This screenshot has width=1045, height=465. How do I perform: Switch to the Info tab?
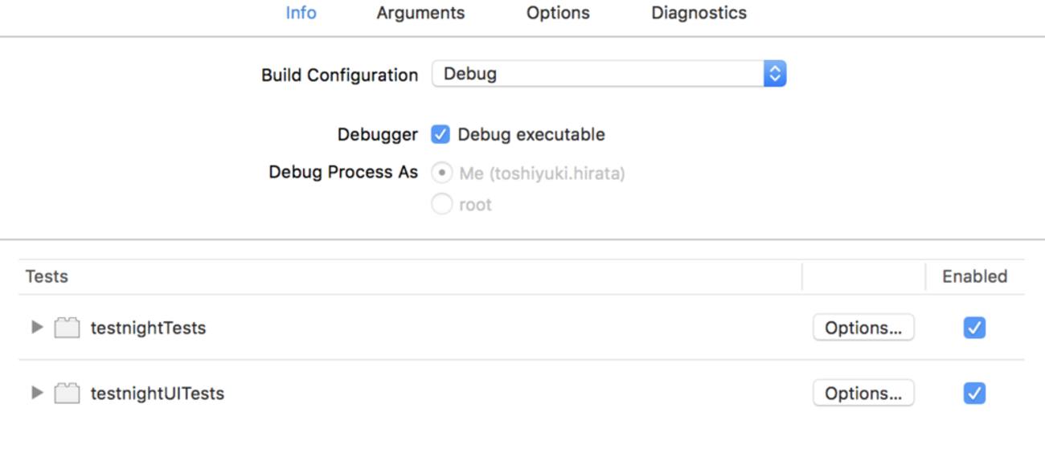301,13
